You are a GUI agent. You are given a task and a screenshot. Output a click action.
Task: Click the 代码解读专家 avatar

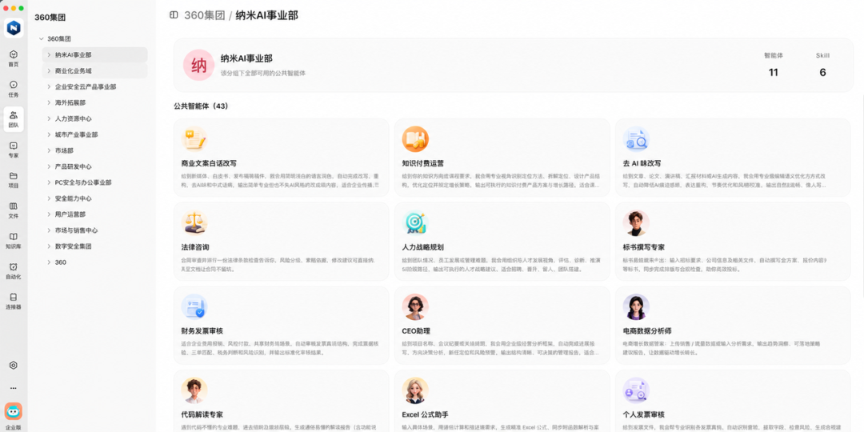pyautogui.click(x=194, y=390)
